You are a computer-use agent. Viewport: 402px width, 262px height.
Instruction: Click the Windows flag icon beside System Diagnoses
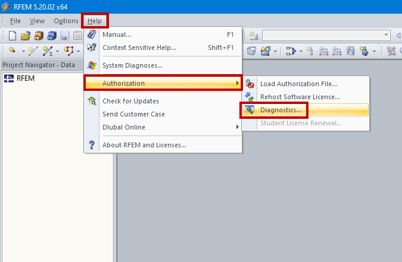click(x=92, y=65)
